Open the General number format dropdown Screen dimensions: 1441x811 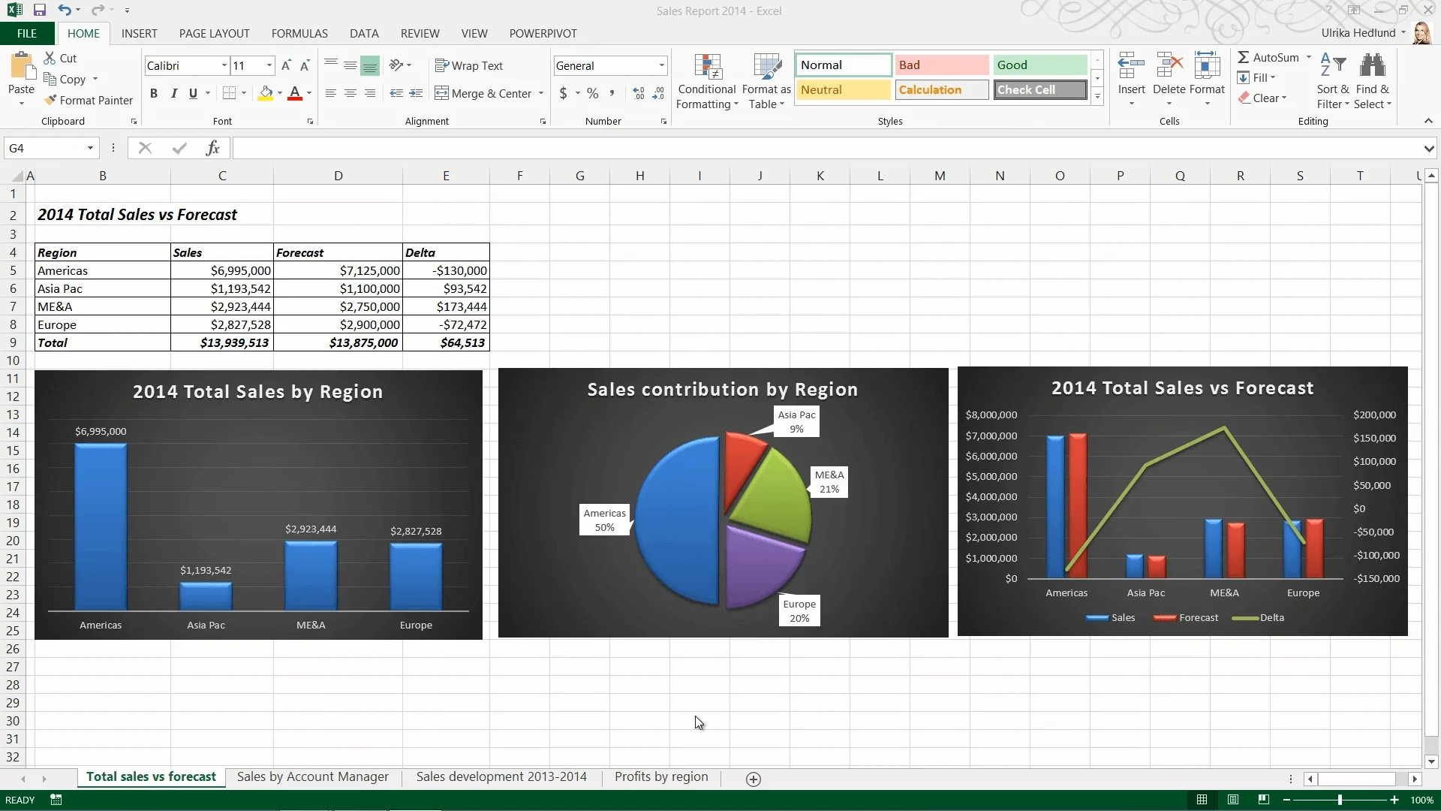[x=661, y=65]
